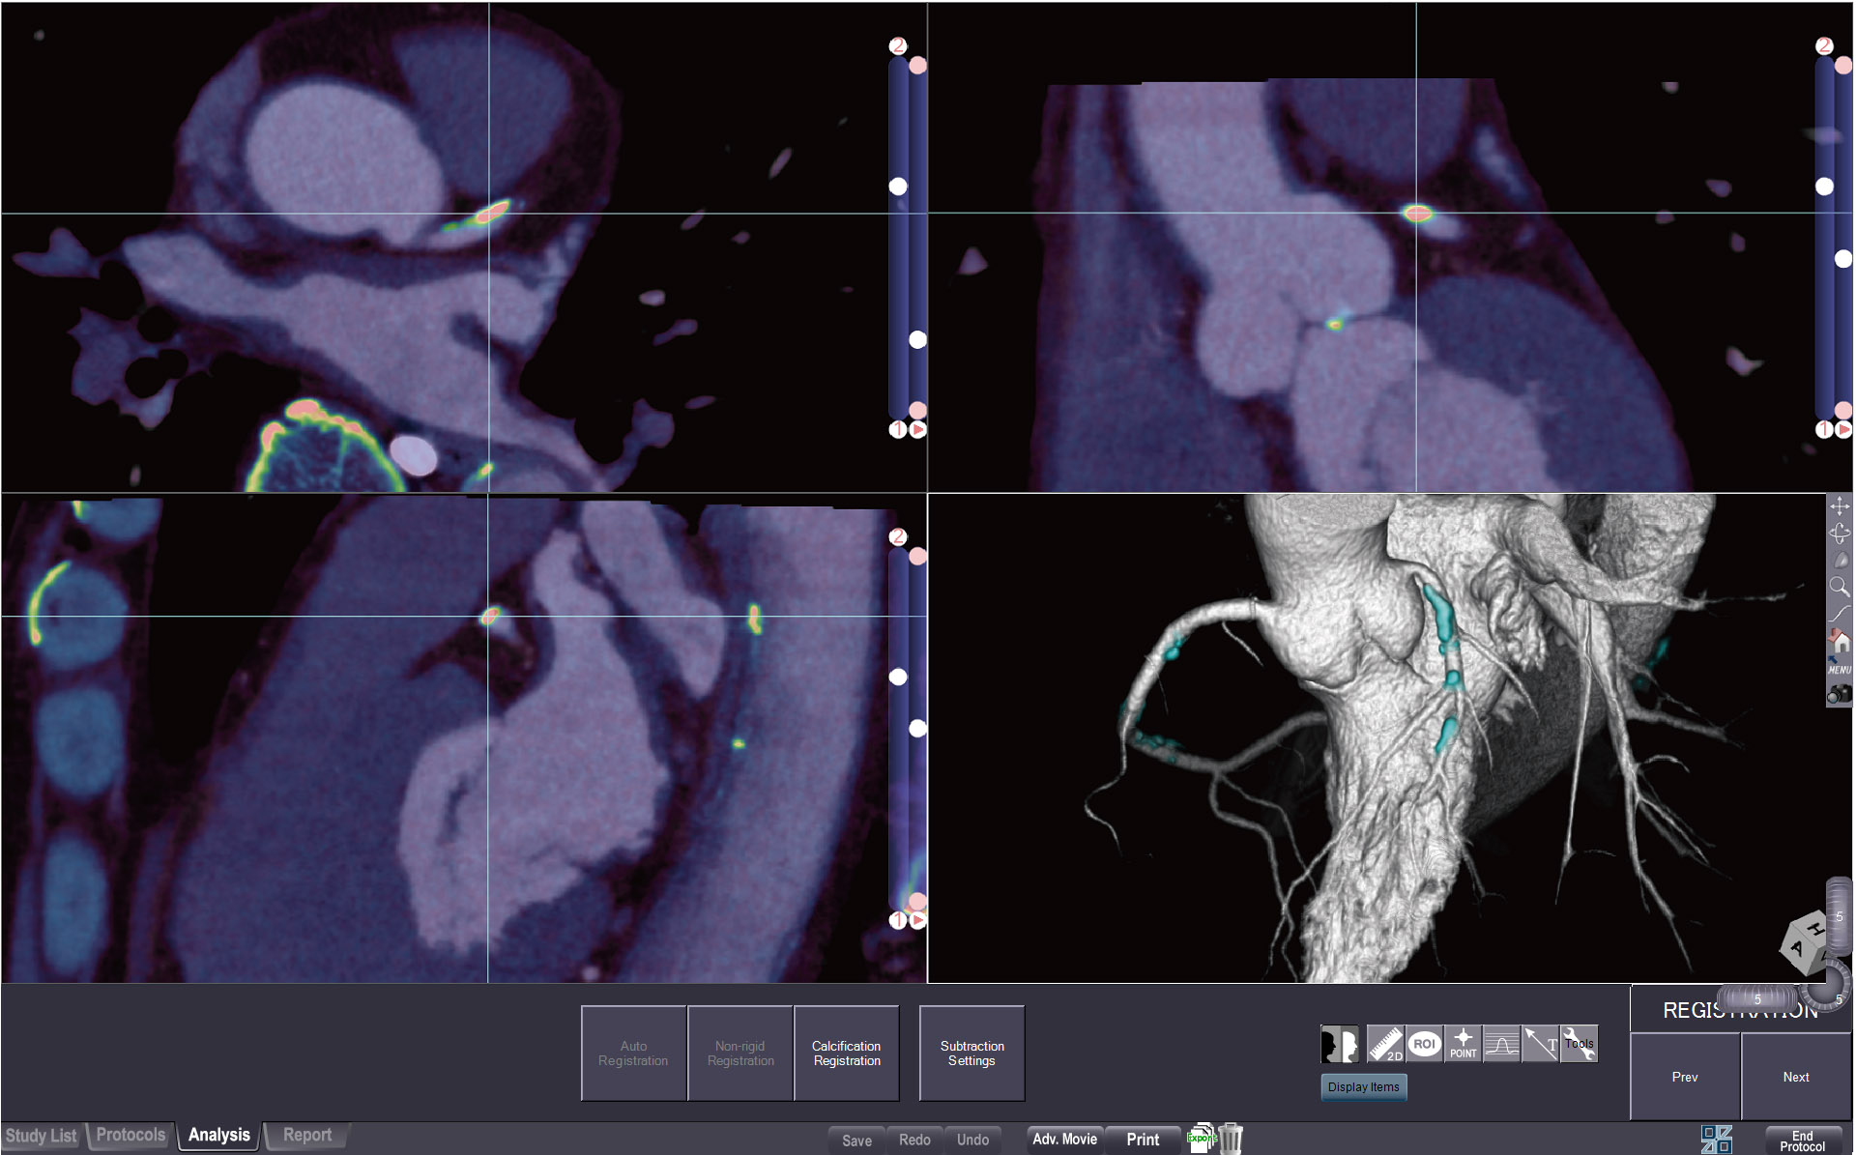The height and width of the screenshot is (1155, 1856).
Task: Activate the ROI tool
Action: tap(1423, 1044)
